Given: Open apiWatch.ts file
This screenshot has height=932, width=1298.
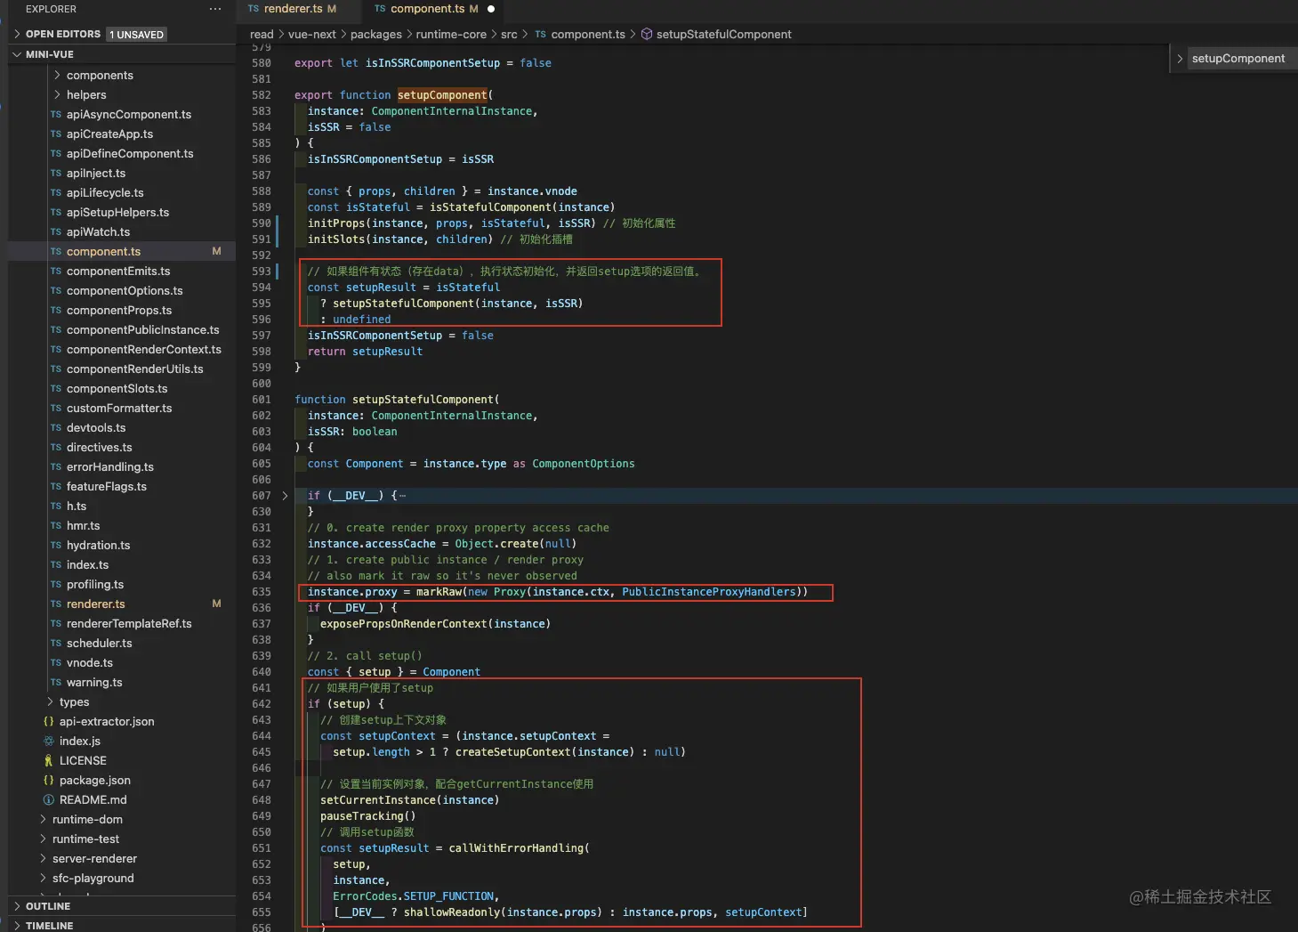Looking at the screenshot, I should point(99,232).
